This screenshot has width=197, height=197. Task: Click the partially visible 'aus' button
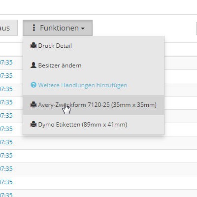(8, 28)
